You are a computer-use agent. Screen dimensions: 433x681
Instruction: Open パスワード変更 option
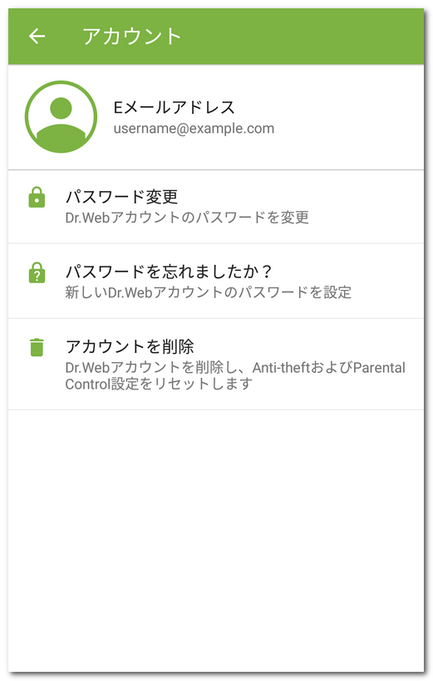click(x=216, y=207)
